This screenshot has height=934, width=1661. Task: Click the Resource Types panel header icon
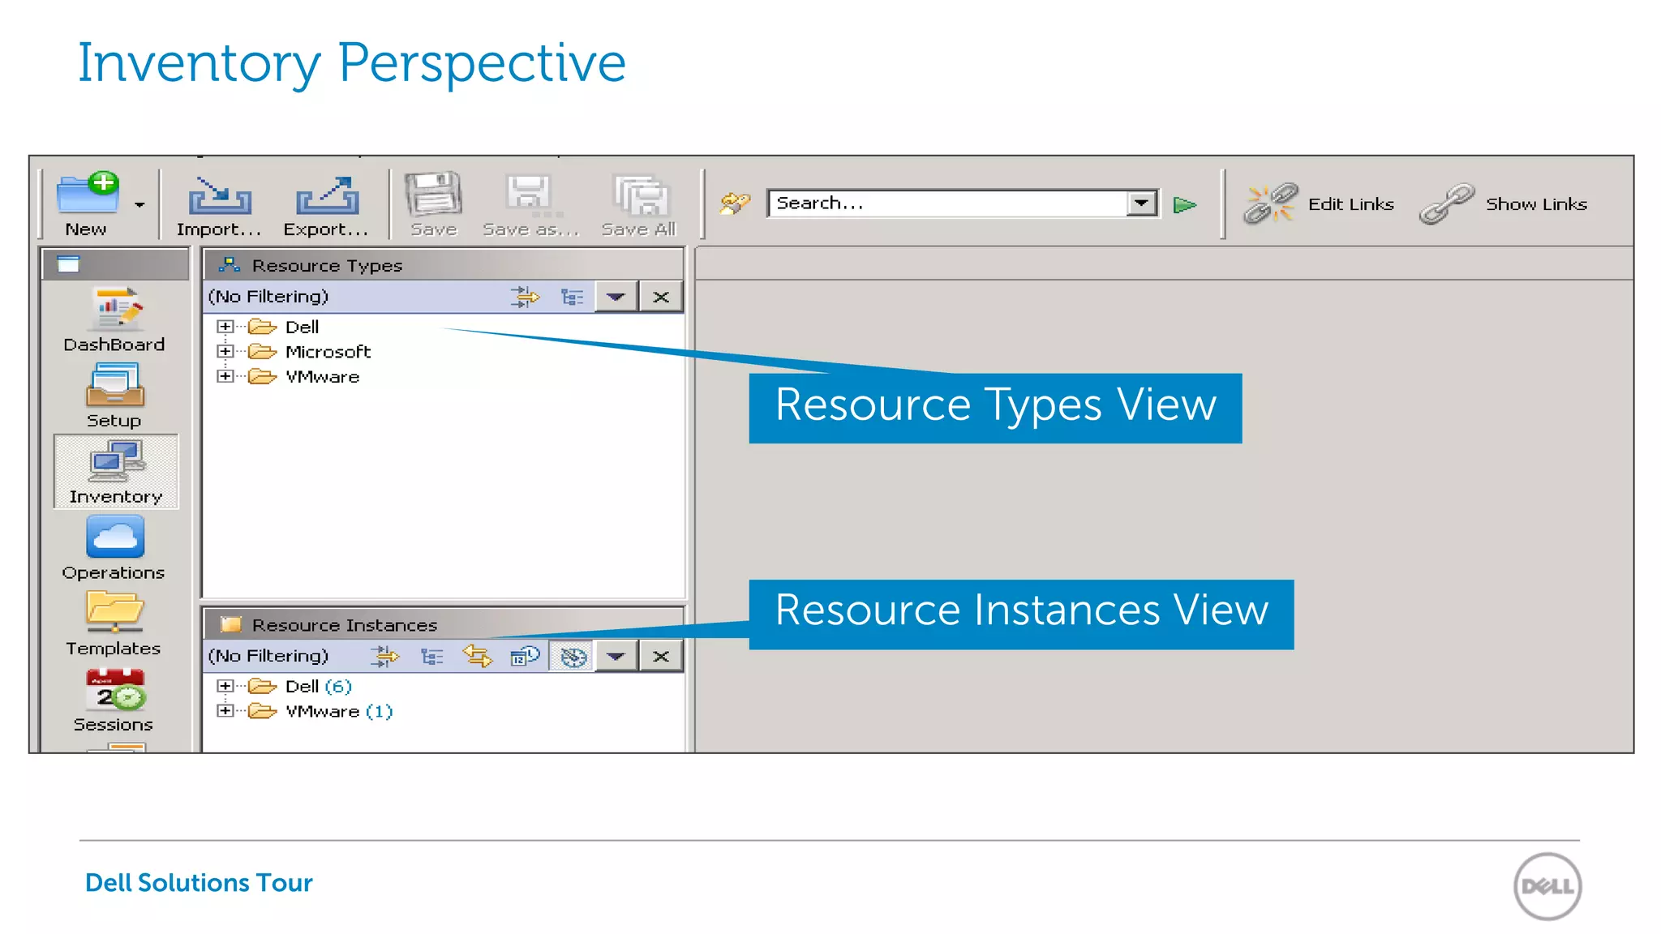pyautogui.click(x=230, y=264)
